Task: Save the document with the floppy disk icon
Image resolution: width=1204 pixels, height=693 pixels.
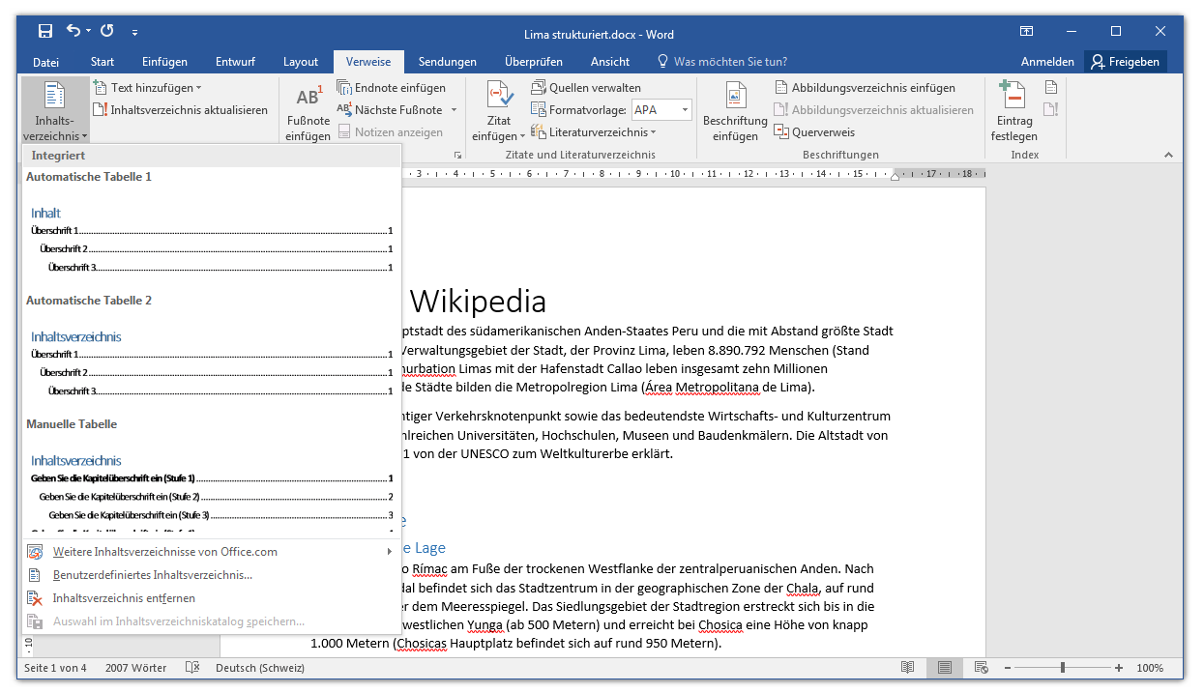Action: (45, 32)
